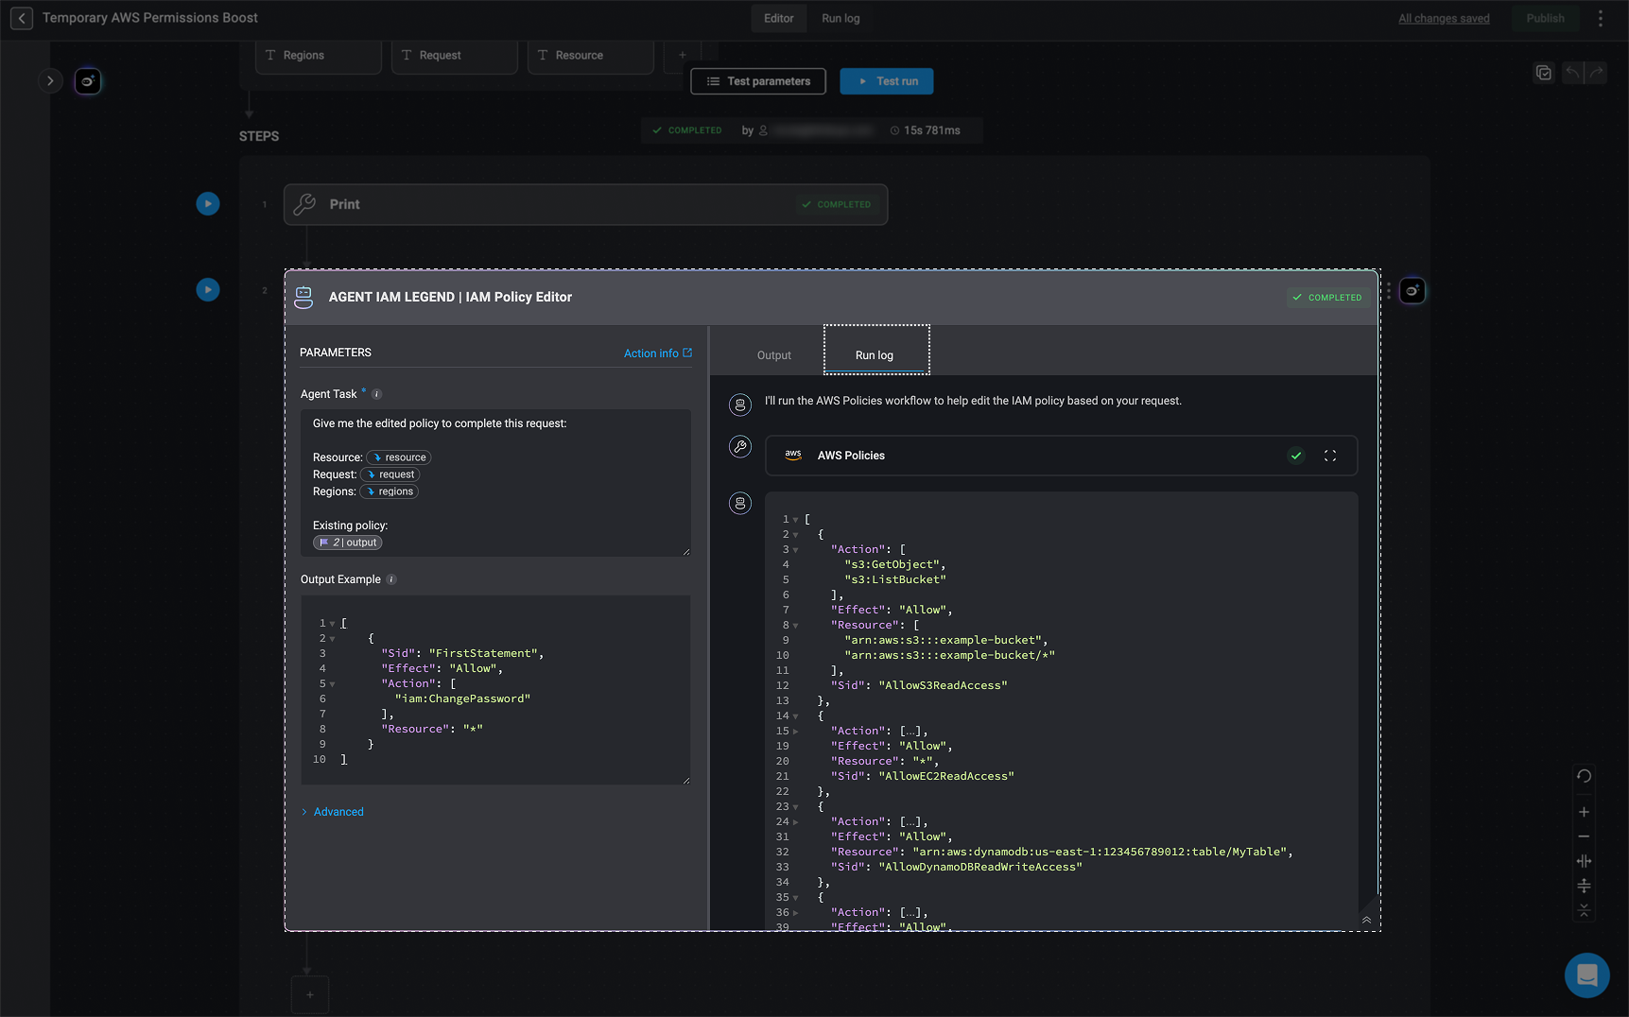Click the agent step COMPLETED status badge
1629x1017 pixels.
1328,298
